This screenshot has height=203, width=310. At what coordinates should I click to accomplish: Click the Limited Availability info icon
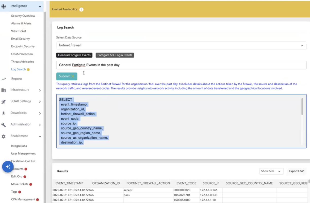(x=81, y=9)
